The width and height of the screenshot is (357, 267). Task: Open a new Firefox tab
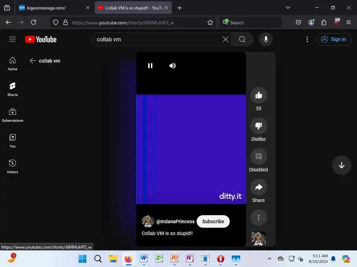(179, 8)
